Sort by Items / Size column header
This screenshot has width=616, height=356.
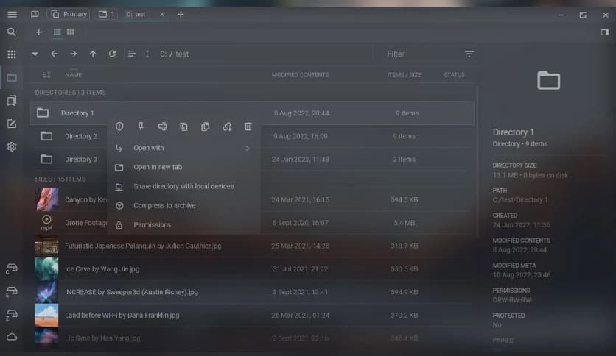[405, 75]
